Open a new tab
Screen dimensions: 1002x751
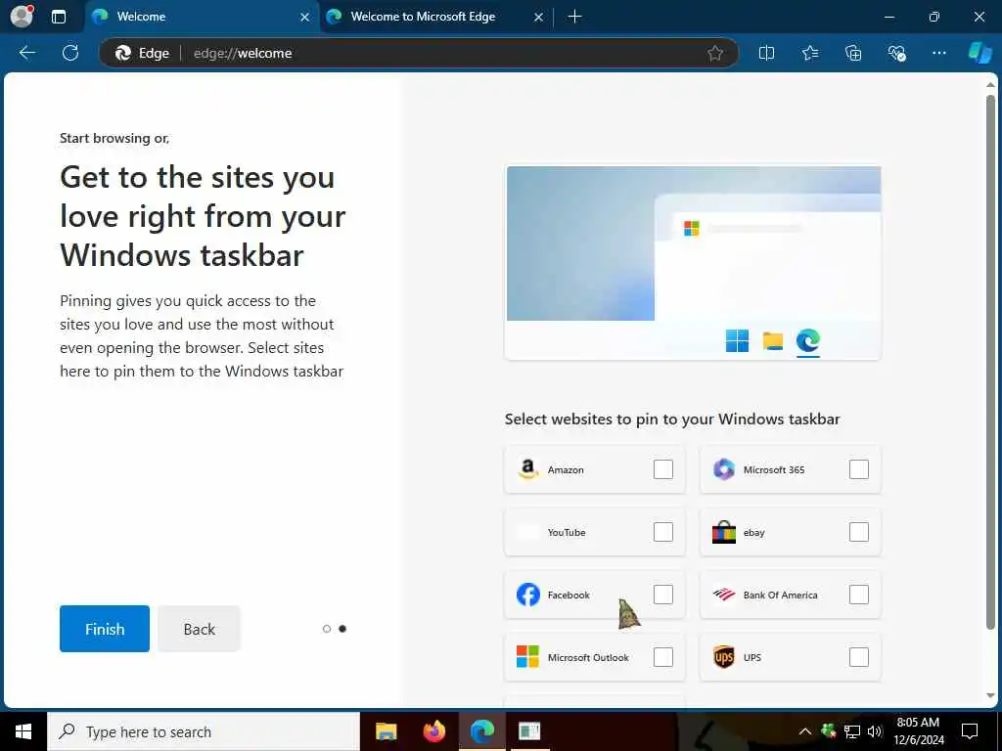[x=575, y=17]
